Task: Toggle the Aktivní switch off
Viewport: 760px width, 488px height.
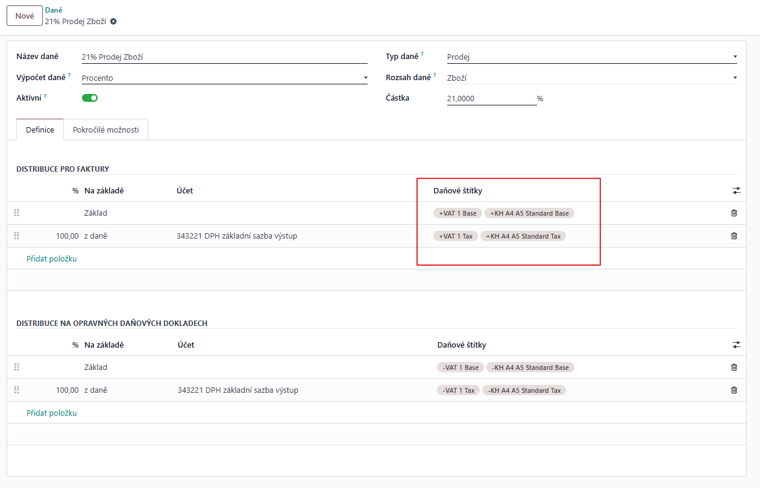Action: (90, 98)
